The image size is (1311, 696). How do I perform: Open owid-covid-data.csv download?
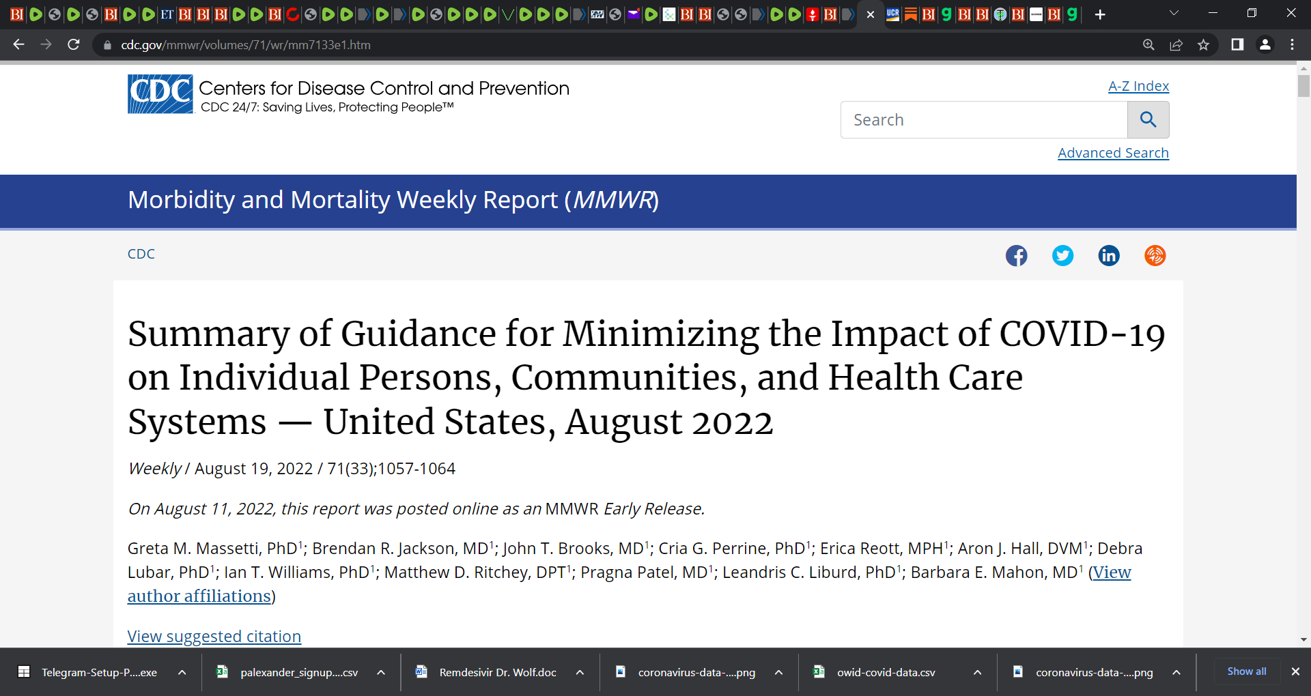pos(885,672)
